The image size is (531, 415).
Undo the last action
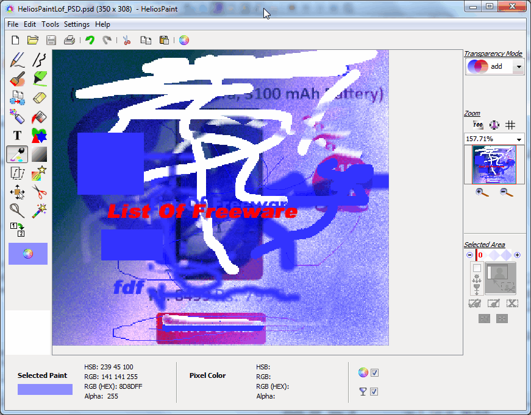pyautogui.click(x=90, y=40)
